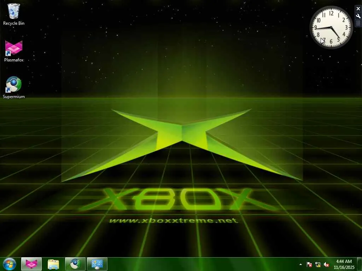Click the clock gadget drag handle

(358, 23)
